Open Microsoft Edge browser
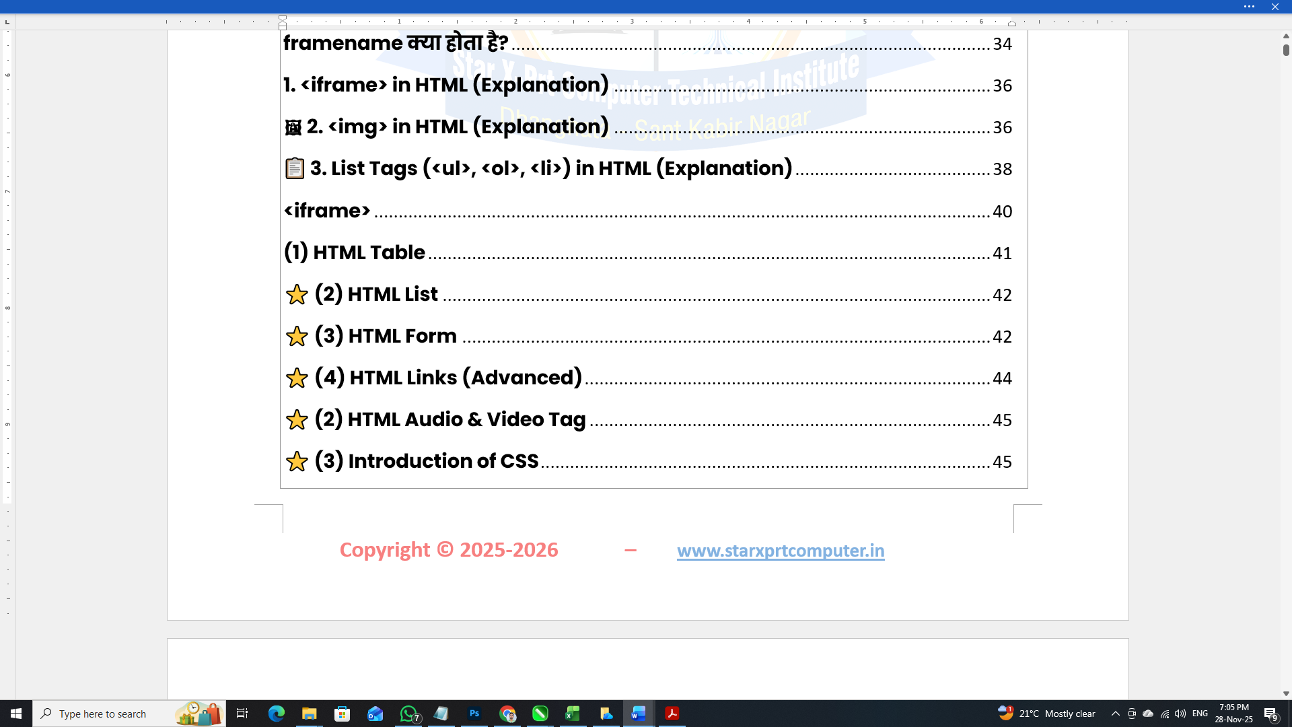 point(276,713)
